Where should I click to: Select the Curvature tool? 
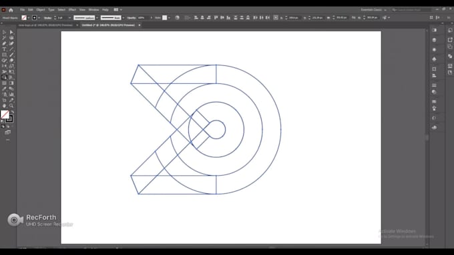(11, 43)
